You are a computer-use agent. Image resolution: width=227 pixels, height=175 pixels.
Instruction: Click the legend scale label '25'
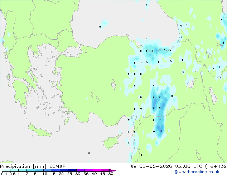pos(69,174)
